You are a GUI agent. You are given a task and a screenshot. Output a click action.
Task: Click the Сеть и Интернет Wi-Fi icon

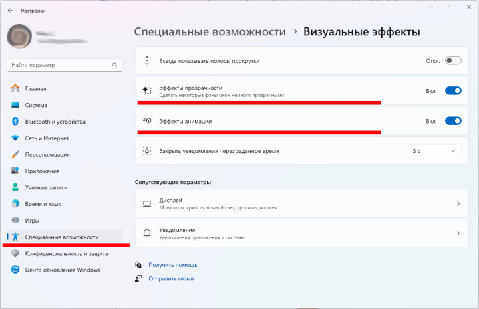pyautogui.click(x=15, y=138)
